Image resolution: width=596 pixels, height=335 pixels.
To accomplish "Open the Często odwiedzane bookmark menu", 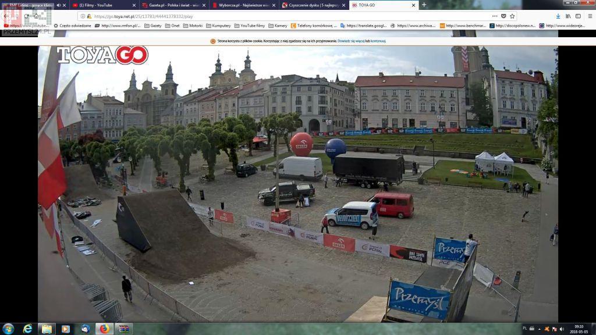I will tap(72, 26).
